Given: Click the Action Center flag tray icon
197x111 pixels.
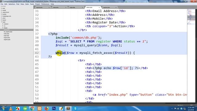Looking at the screenshot, I should (x=175, y=109).
